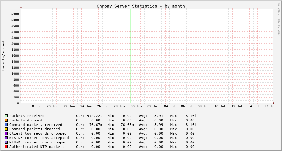The height and width of the screenshot is (151, 282).
Task: Click the 'Authenticated NTP packets' label
Action: (37, 147)
